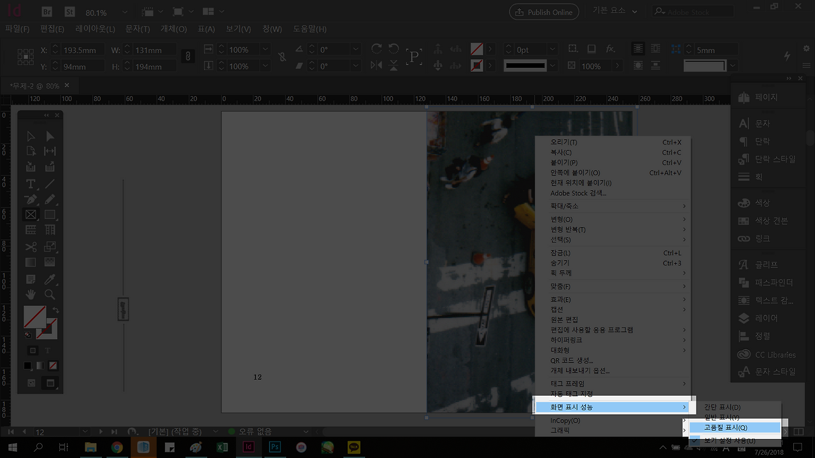Click the fill color swatch in toolbox
This screenshot has width=815, height=458.
34,316
